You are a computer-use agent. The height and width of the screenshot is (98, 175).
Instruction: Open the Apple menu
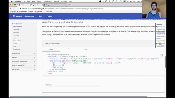tap(12, 1)
